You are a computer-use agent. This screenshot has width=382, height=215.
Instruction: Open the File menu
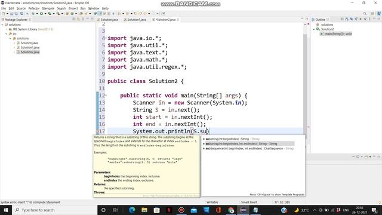tap(4, 8)
